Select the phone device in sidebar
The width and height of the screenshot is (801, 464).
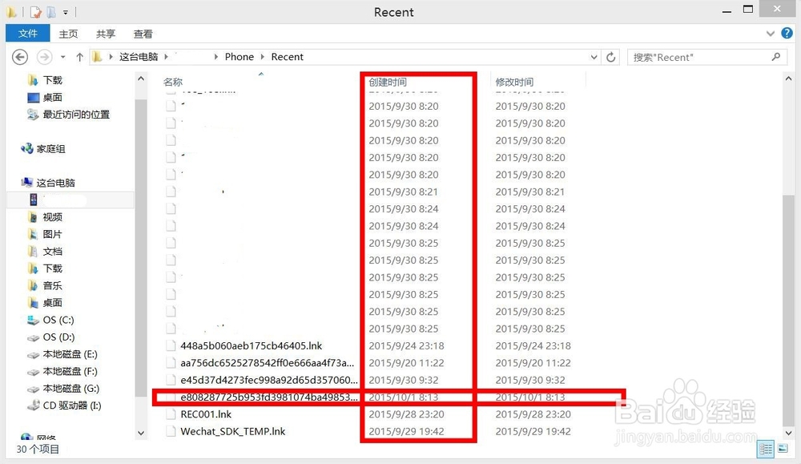tap(70, 200)
